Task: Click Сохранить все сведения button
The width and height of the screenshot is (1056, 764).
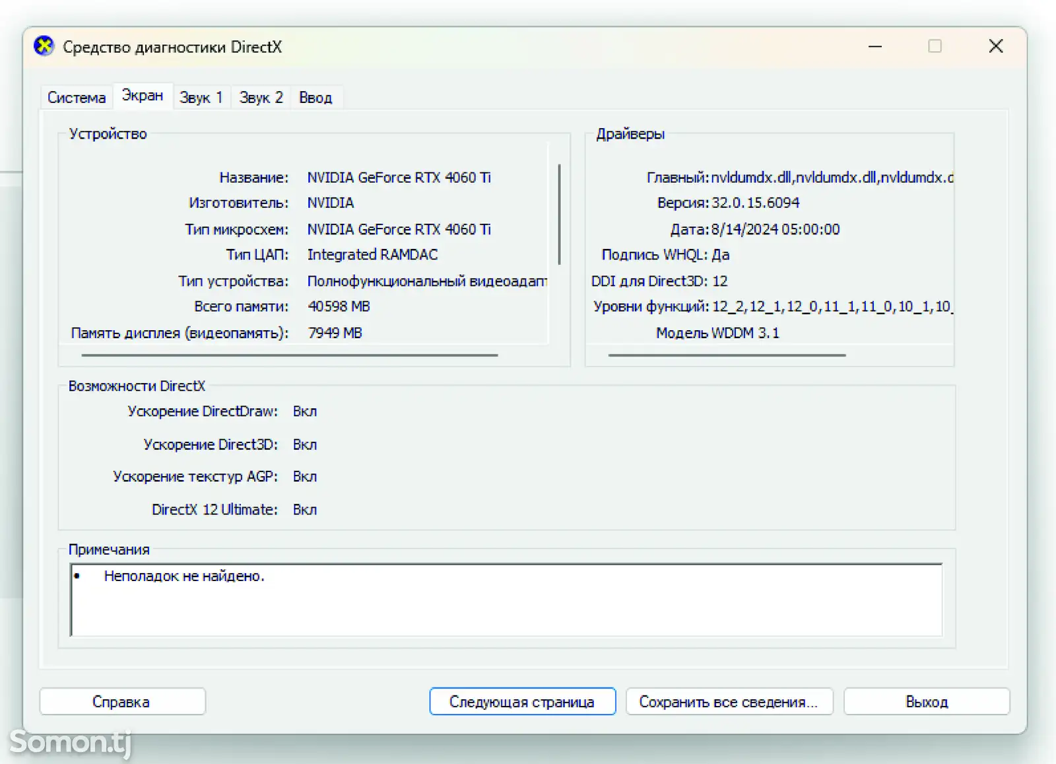Action: [x=729, y=701]
